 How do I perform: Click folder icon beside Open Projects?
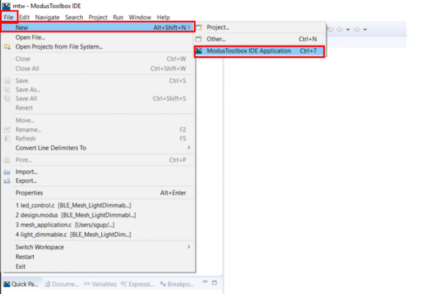tap(7, 47)
